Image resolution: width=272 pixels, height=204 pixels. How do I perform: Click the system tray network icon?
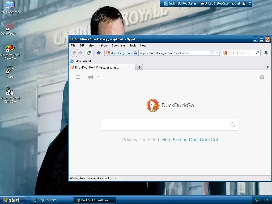257,200
